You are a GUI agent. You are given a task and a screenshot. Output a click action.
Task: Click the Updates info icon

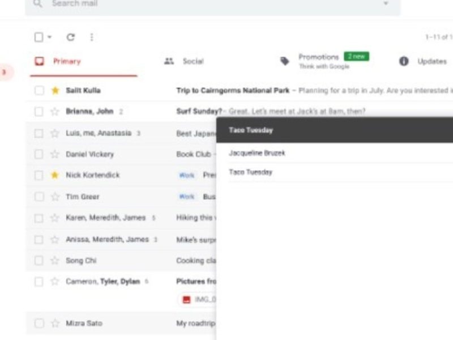pyautogui.click(x=404, y=61)
